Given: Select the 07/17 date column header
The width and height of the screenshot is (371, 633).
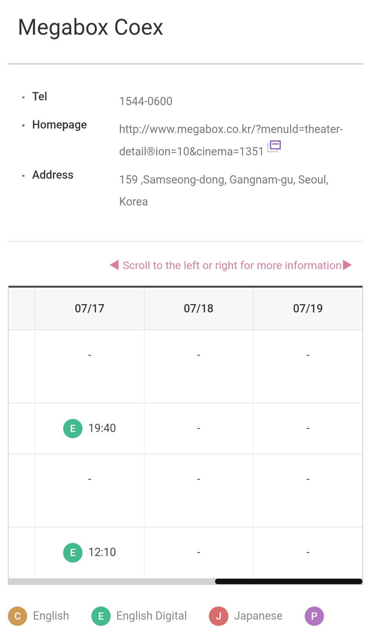Looking at the screenshot, I should pyautogui.click(x=90, y=309).
